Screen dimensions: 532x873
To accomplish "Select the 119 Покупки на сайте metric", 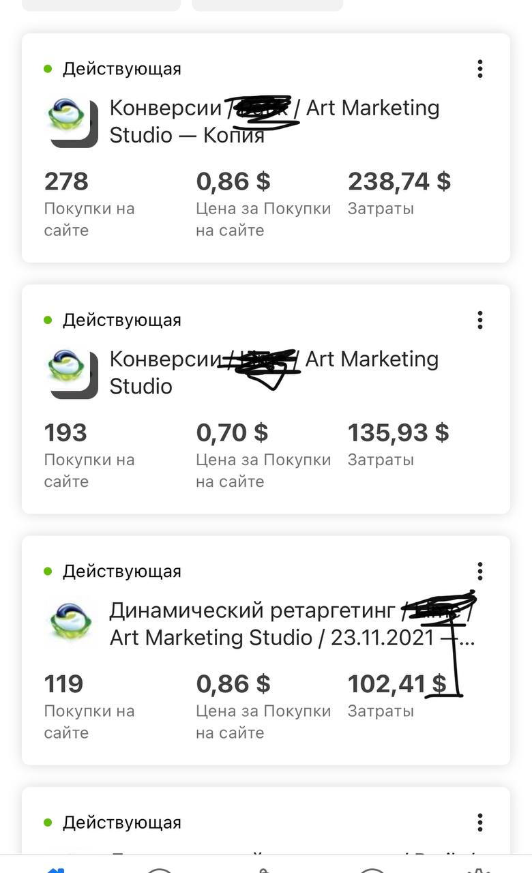I will point(89,706).
